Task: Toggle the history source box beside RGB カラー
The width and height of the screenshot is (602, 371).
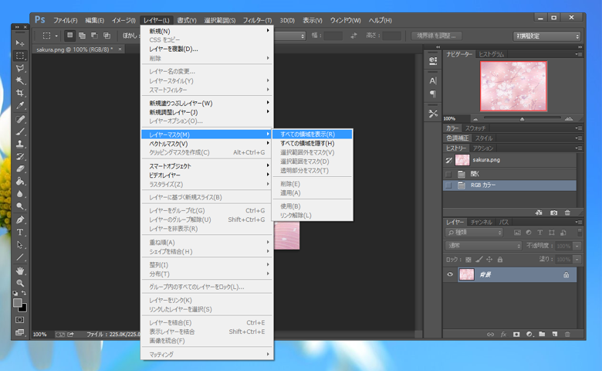Action: coord(448,185)
